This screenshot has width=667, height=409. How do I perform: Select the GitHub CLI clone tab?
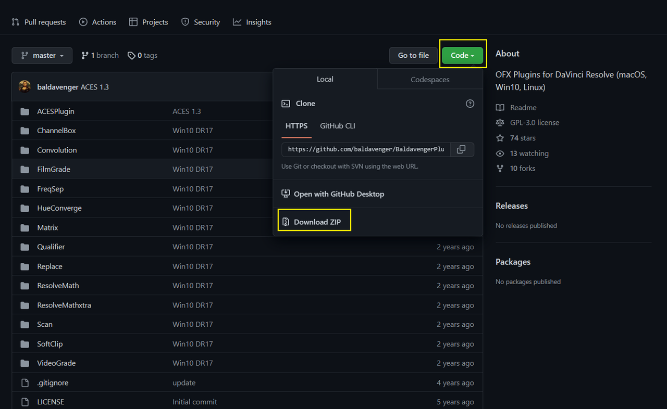[338, 126]
